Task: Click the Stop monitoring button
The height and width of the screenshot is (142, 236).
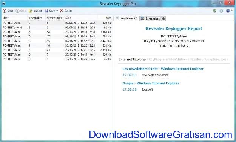Action: click(x=21, y=11)
